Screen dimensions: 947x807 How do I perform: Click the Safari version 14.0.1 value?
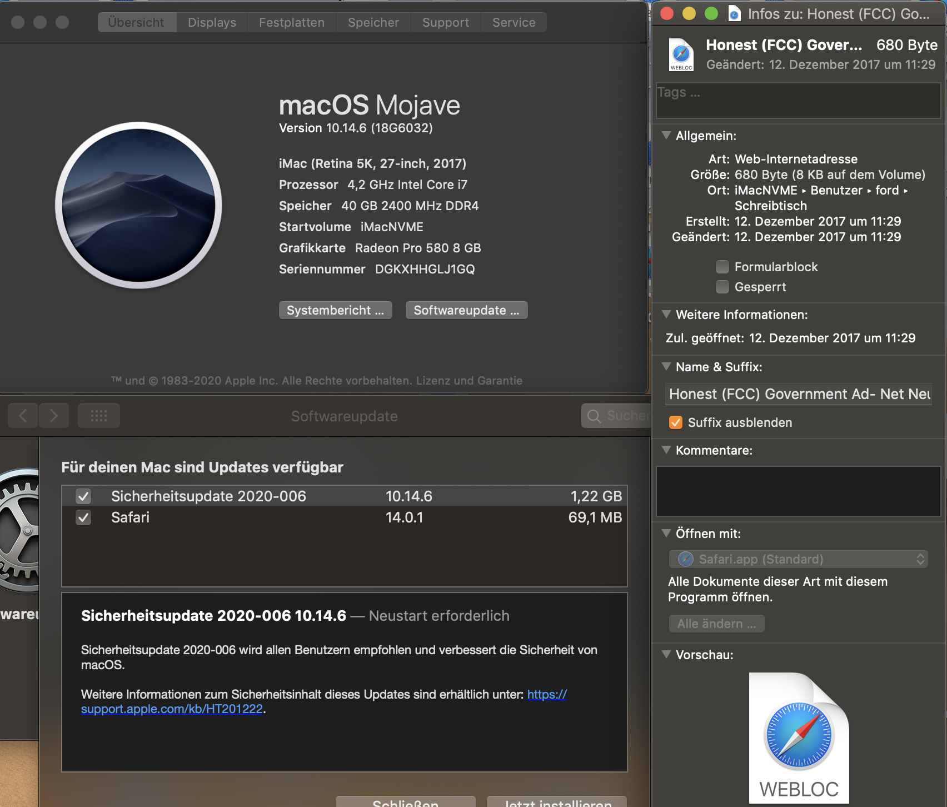point(404,517)
